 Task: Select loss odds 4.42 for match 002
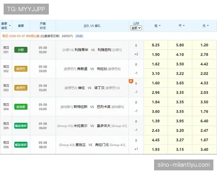204,64
